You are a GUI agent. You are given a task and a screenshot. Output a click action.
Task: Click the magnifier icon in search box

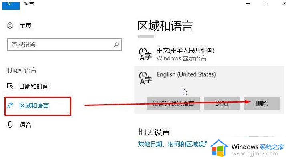pyautogui.click(x=116, y=45)
